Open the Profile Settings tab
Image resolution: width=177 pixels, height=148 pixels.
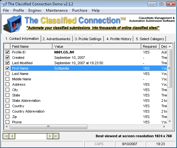click(88, 39)
